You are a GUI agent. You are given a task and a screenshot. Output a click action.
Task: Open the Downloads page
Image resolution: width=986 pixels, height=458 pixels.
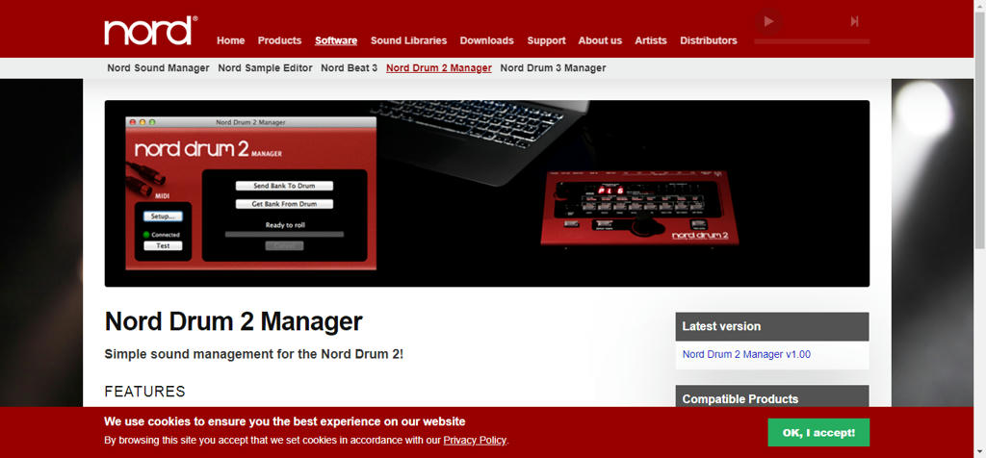click(x=486, y=40)
